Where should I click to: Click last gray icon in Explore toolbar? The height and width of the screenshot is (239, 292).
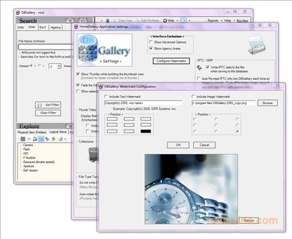pos(61,139)
